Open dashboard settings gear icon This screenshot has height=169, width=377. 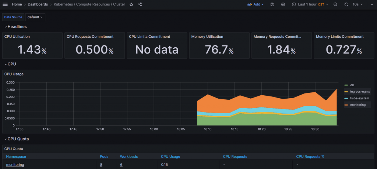(x=283, y=4)
